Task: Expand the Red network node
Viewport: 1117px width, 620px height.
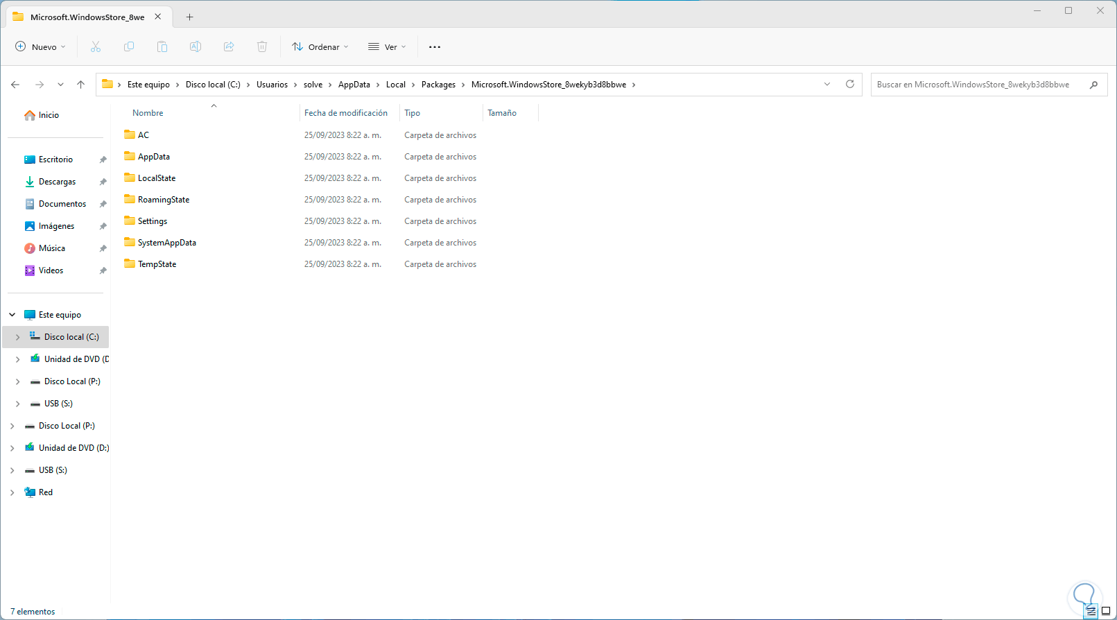Action: 12,492
